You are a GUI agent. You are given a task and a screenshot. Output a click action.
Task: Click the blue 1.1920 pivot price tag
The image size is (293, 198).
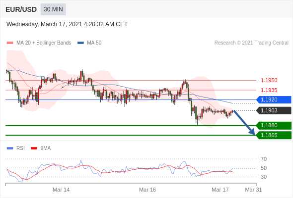[274, 99]
